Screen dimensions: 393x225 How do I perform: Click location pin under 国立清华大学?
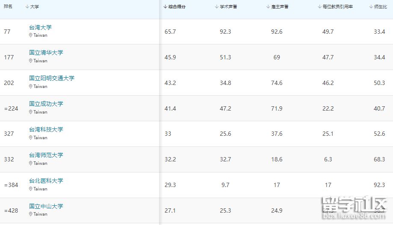tap(31, 61)
